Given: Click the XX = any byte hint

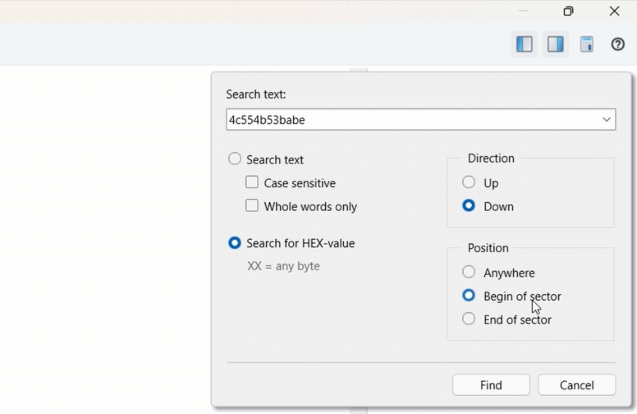Looking at the screenshot, I should [283, 266].
